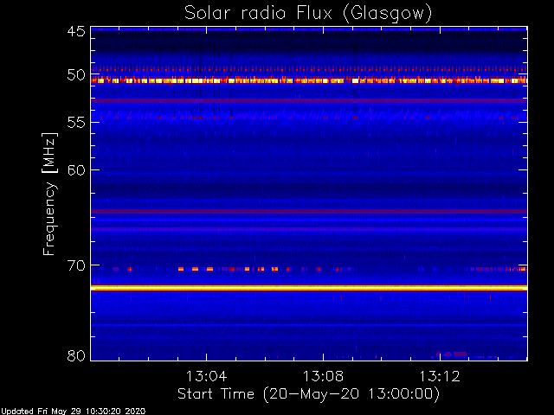This screenshot has height=415, width=554.
Task: Click the 80 frequency tick label
Action: (76, 355)
